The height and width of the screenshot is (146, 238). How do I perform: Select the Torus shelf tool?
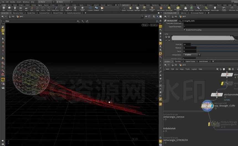[21, 9]
